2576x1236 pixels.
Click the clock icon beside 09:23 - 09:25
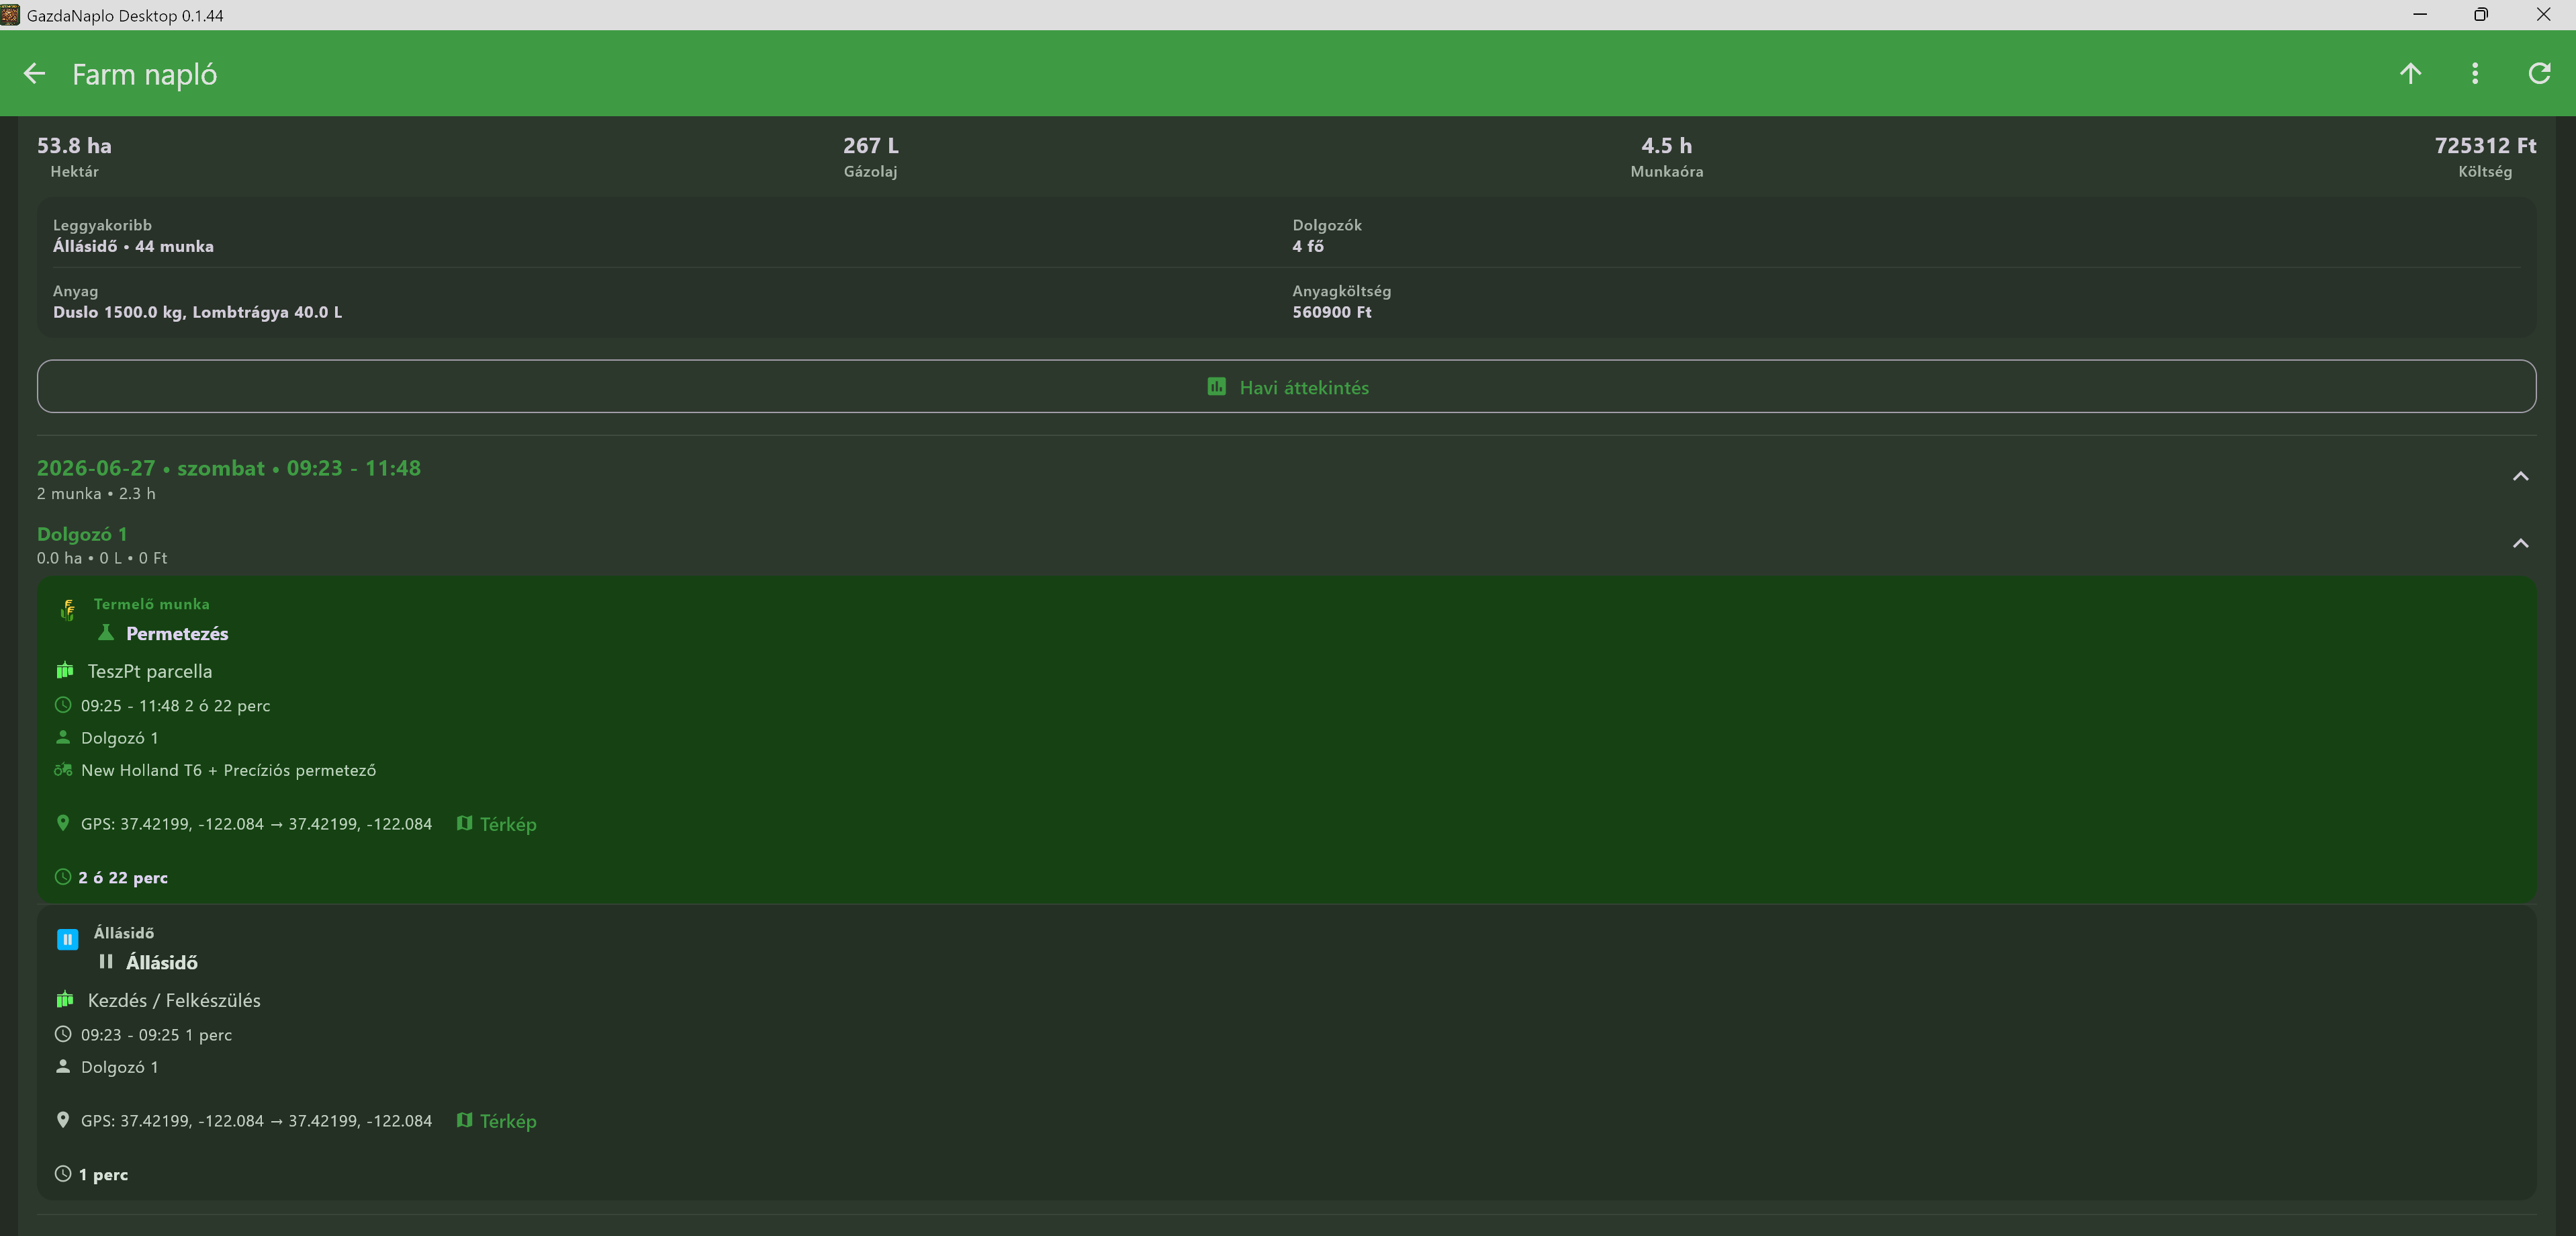[63, 1034]
